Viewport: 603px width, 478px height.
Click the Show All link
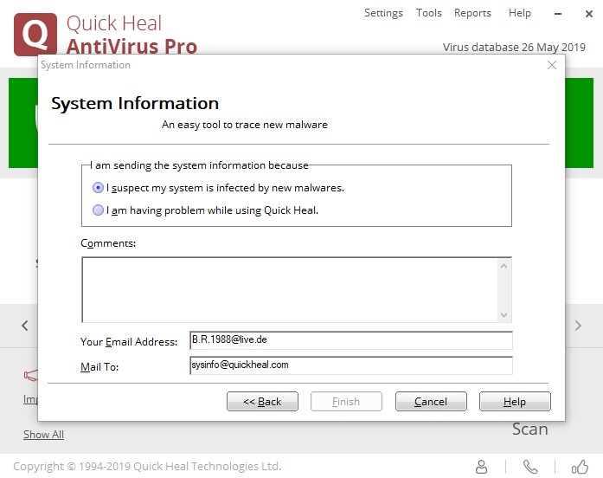pos(43,435)
